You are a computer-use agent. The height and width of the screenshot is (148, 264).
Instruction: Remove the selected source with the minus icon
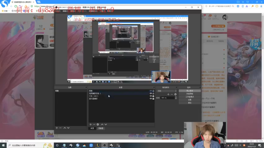point(94,125)
